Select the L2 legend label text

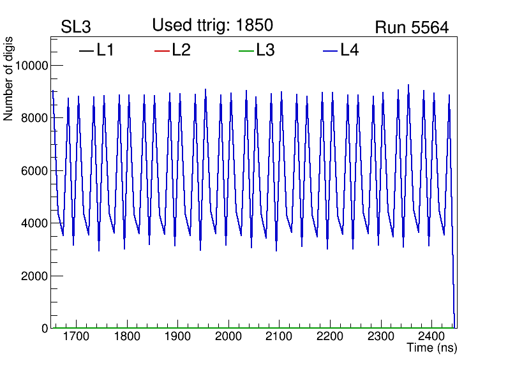[x=181, y=50]
